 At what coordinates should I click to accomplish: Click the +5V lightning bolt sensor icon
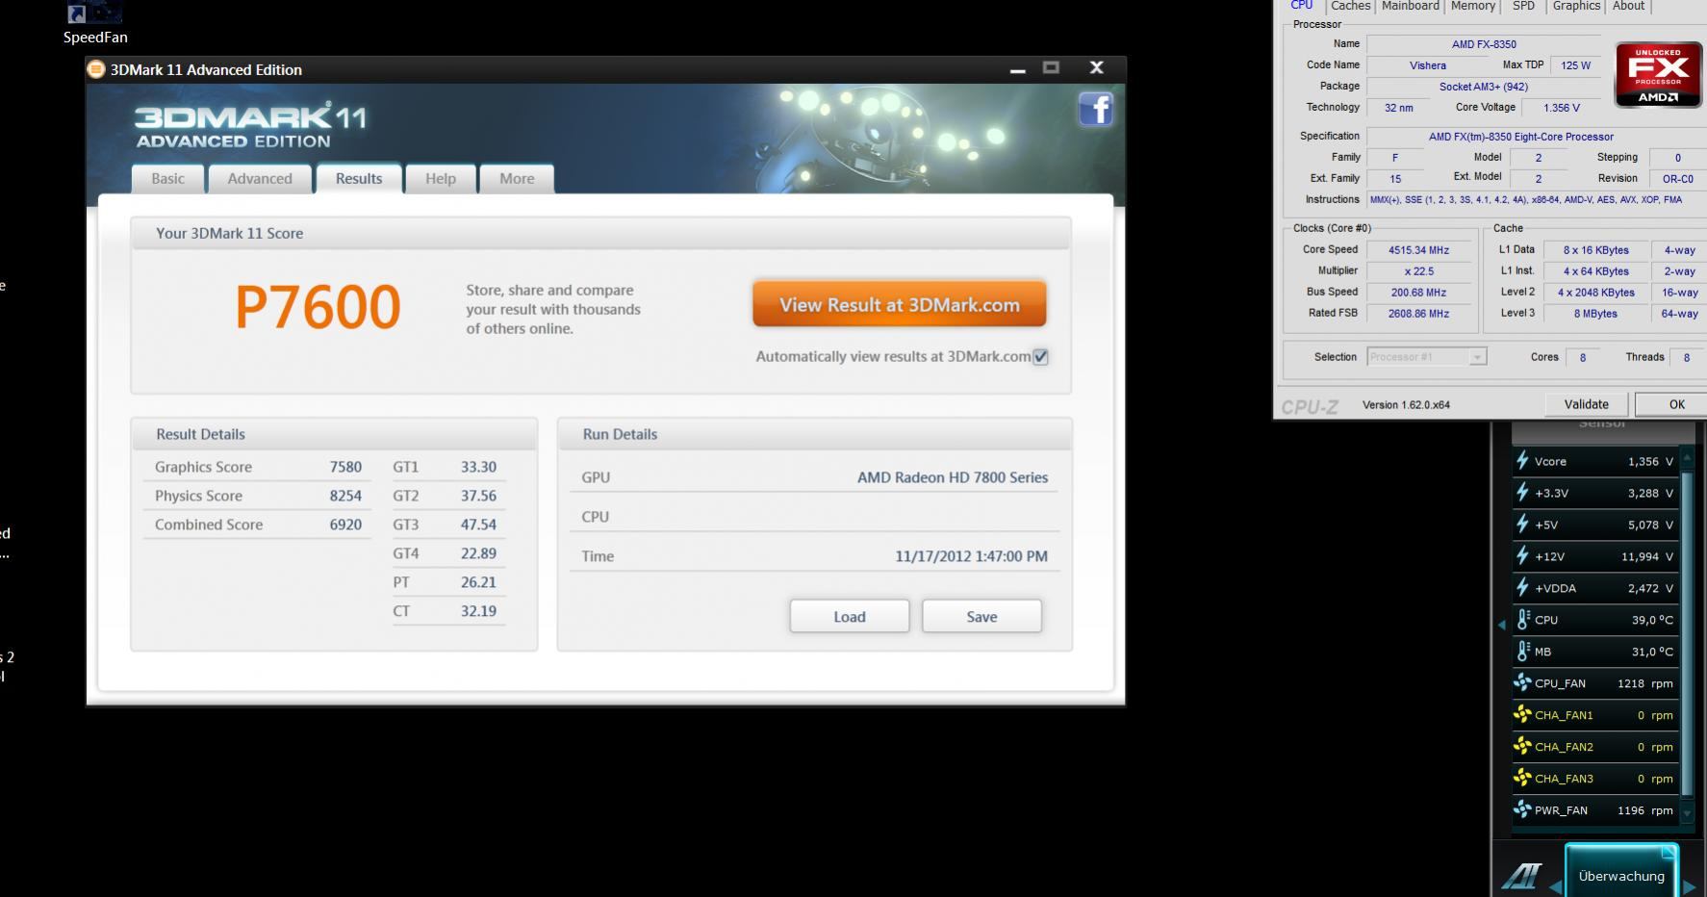point(1522,525)
